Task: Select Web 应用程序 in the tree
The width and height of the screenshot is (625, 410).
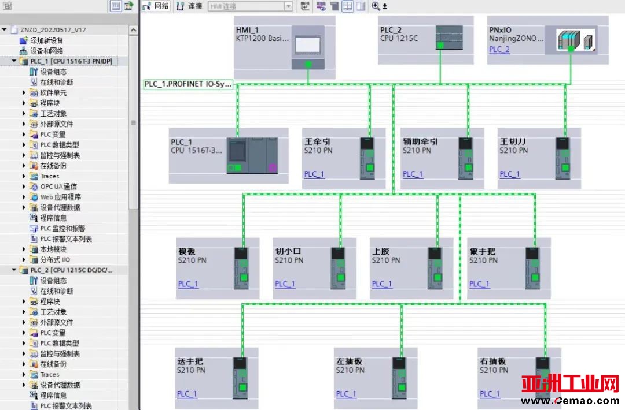Action: (61, 197)
